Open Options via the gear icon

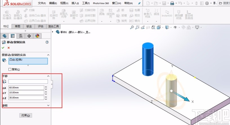coord(207,3)
